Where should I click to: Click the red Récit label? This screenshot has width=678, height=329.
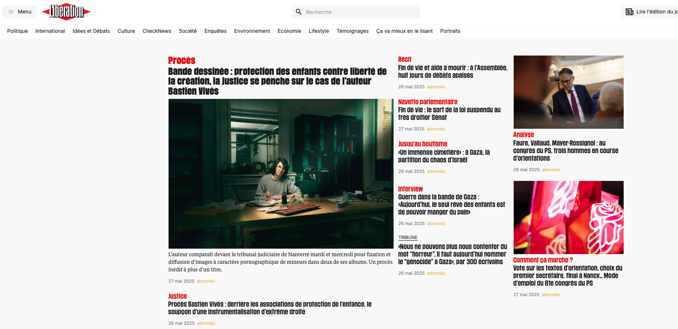(x=405, y=59)
